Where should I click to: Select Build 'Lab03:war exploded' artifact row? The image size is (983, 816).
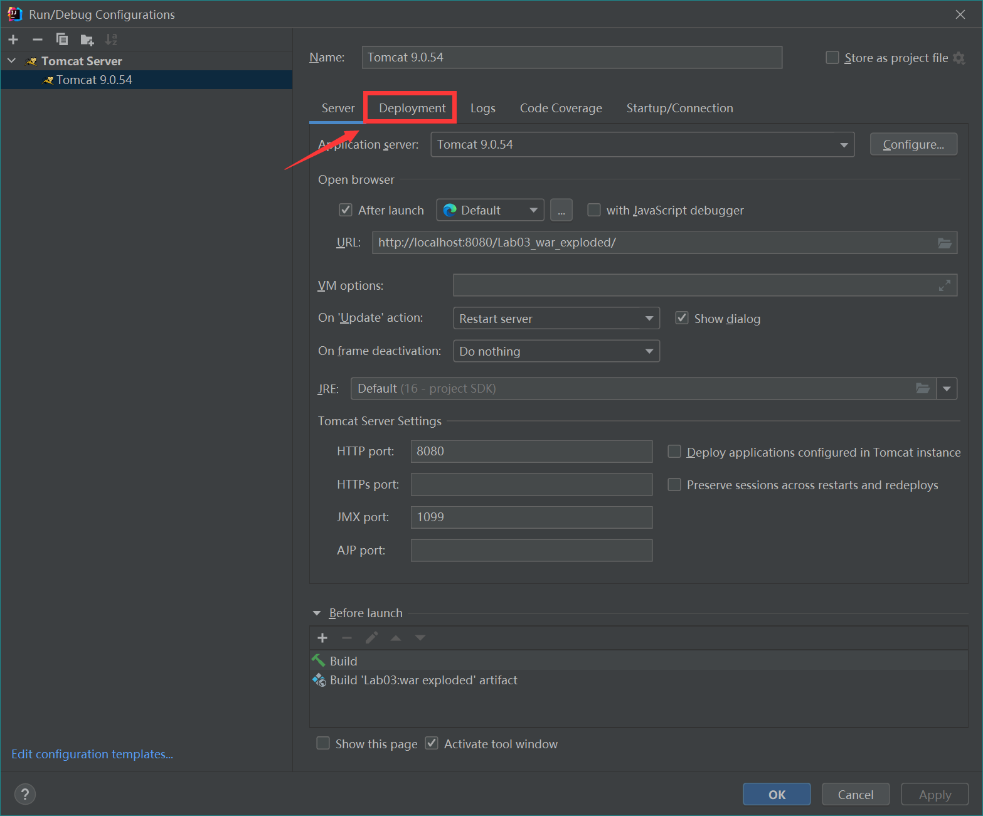639,680
